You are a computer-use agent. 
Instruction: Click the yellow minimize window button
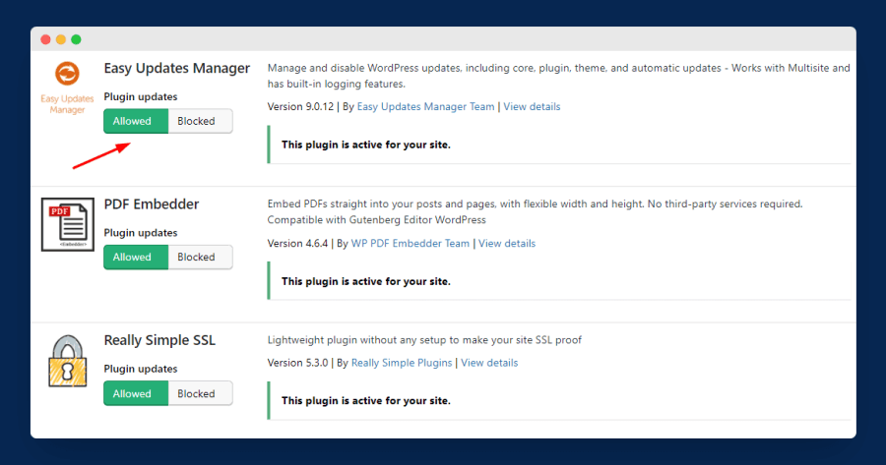(x=61, y=39)
